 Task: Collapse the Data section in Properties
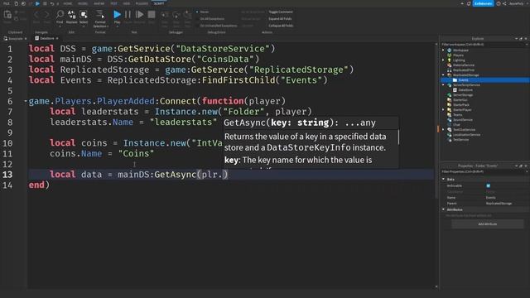coord(444,179)
